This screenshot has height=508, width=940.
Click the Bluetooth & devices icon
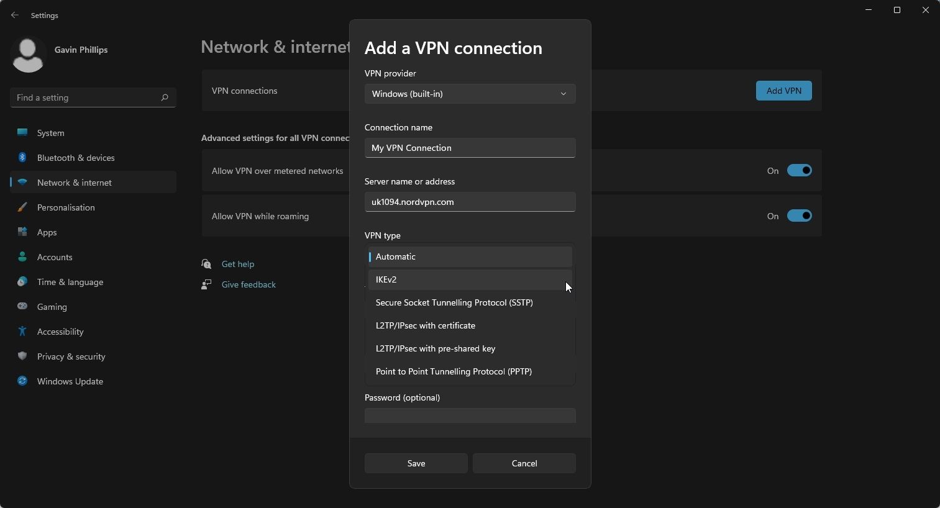22,158
